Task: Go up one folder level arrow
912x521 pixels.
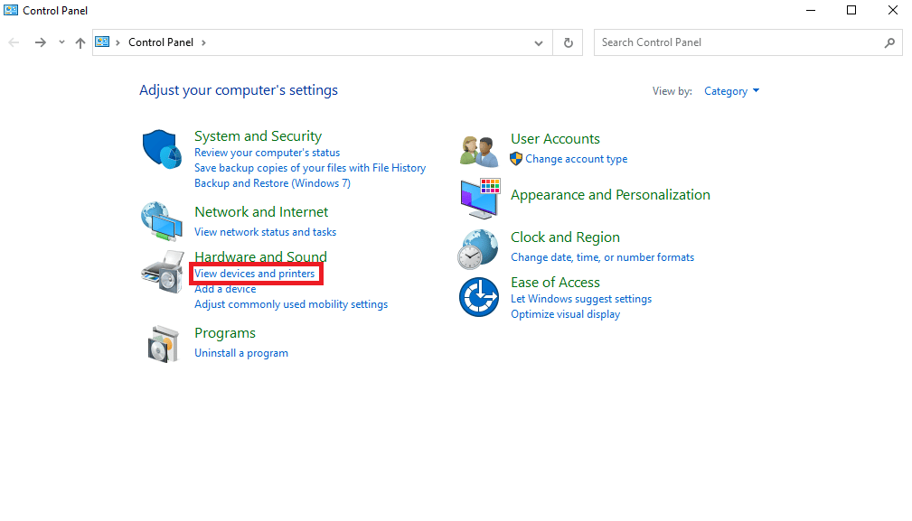Action: point(80,42)
